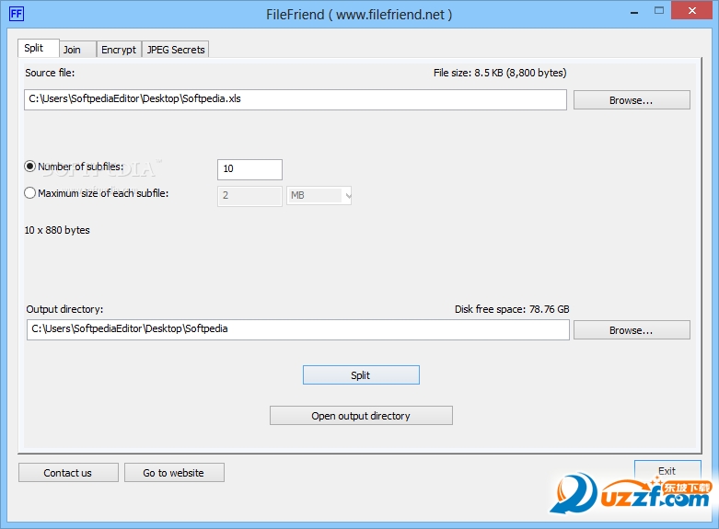Minimize the FileFriend window

click(634, 12)
